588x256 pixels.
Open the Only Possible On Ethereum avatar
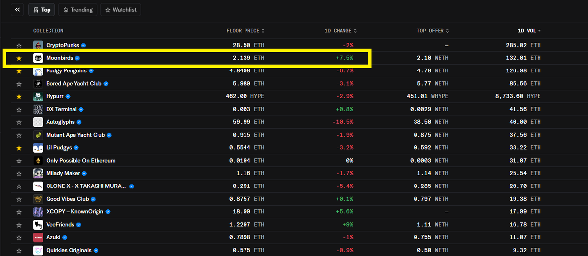pyautogui.click(x=38, y=161)
